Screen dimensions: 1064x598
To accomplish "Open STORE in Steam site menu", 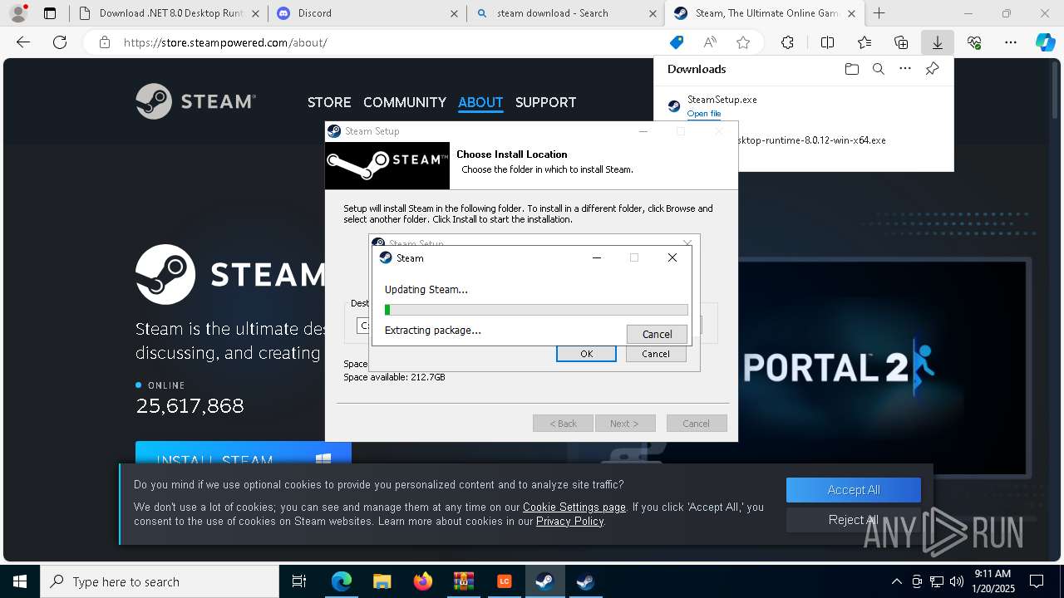I will click(x=329, y=102).
